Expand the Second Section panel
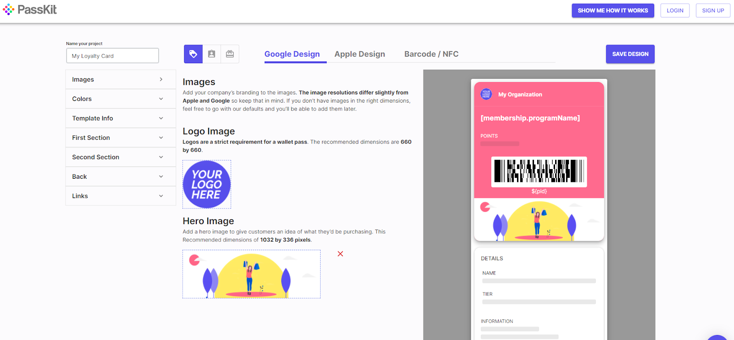Screen dimensions: 734x340 [121, 157]
